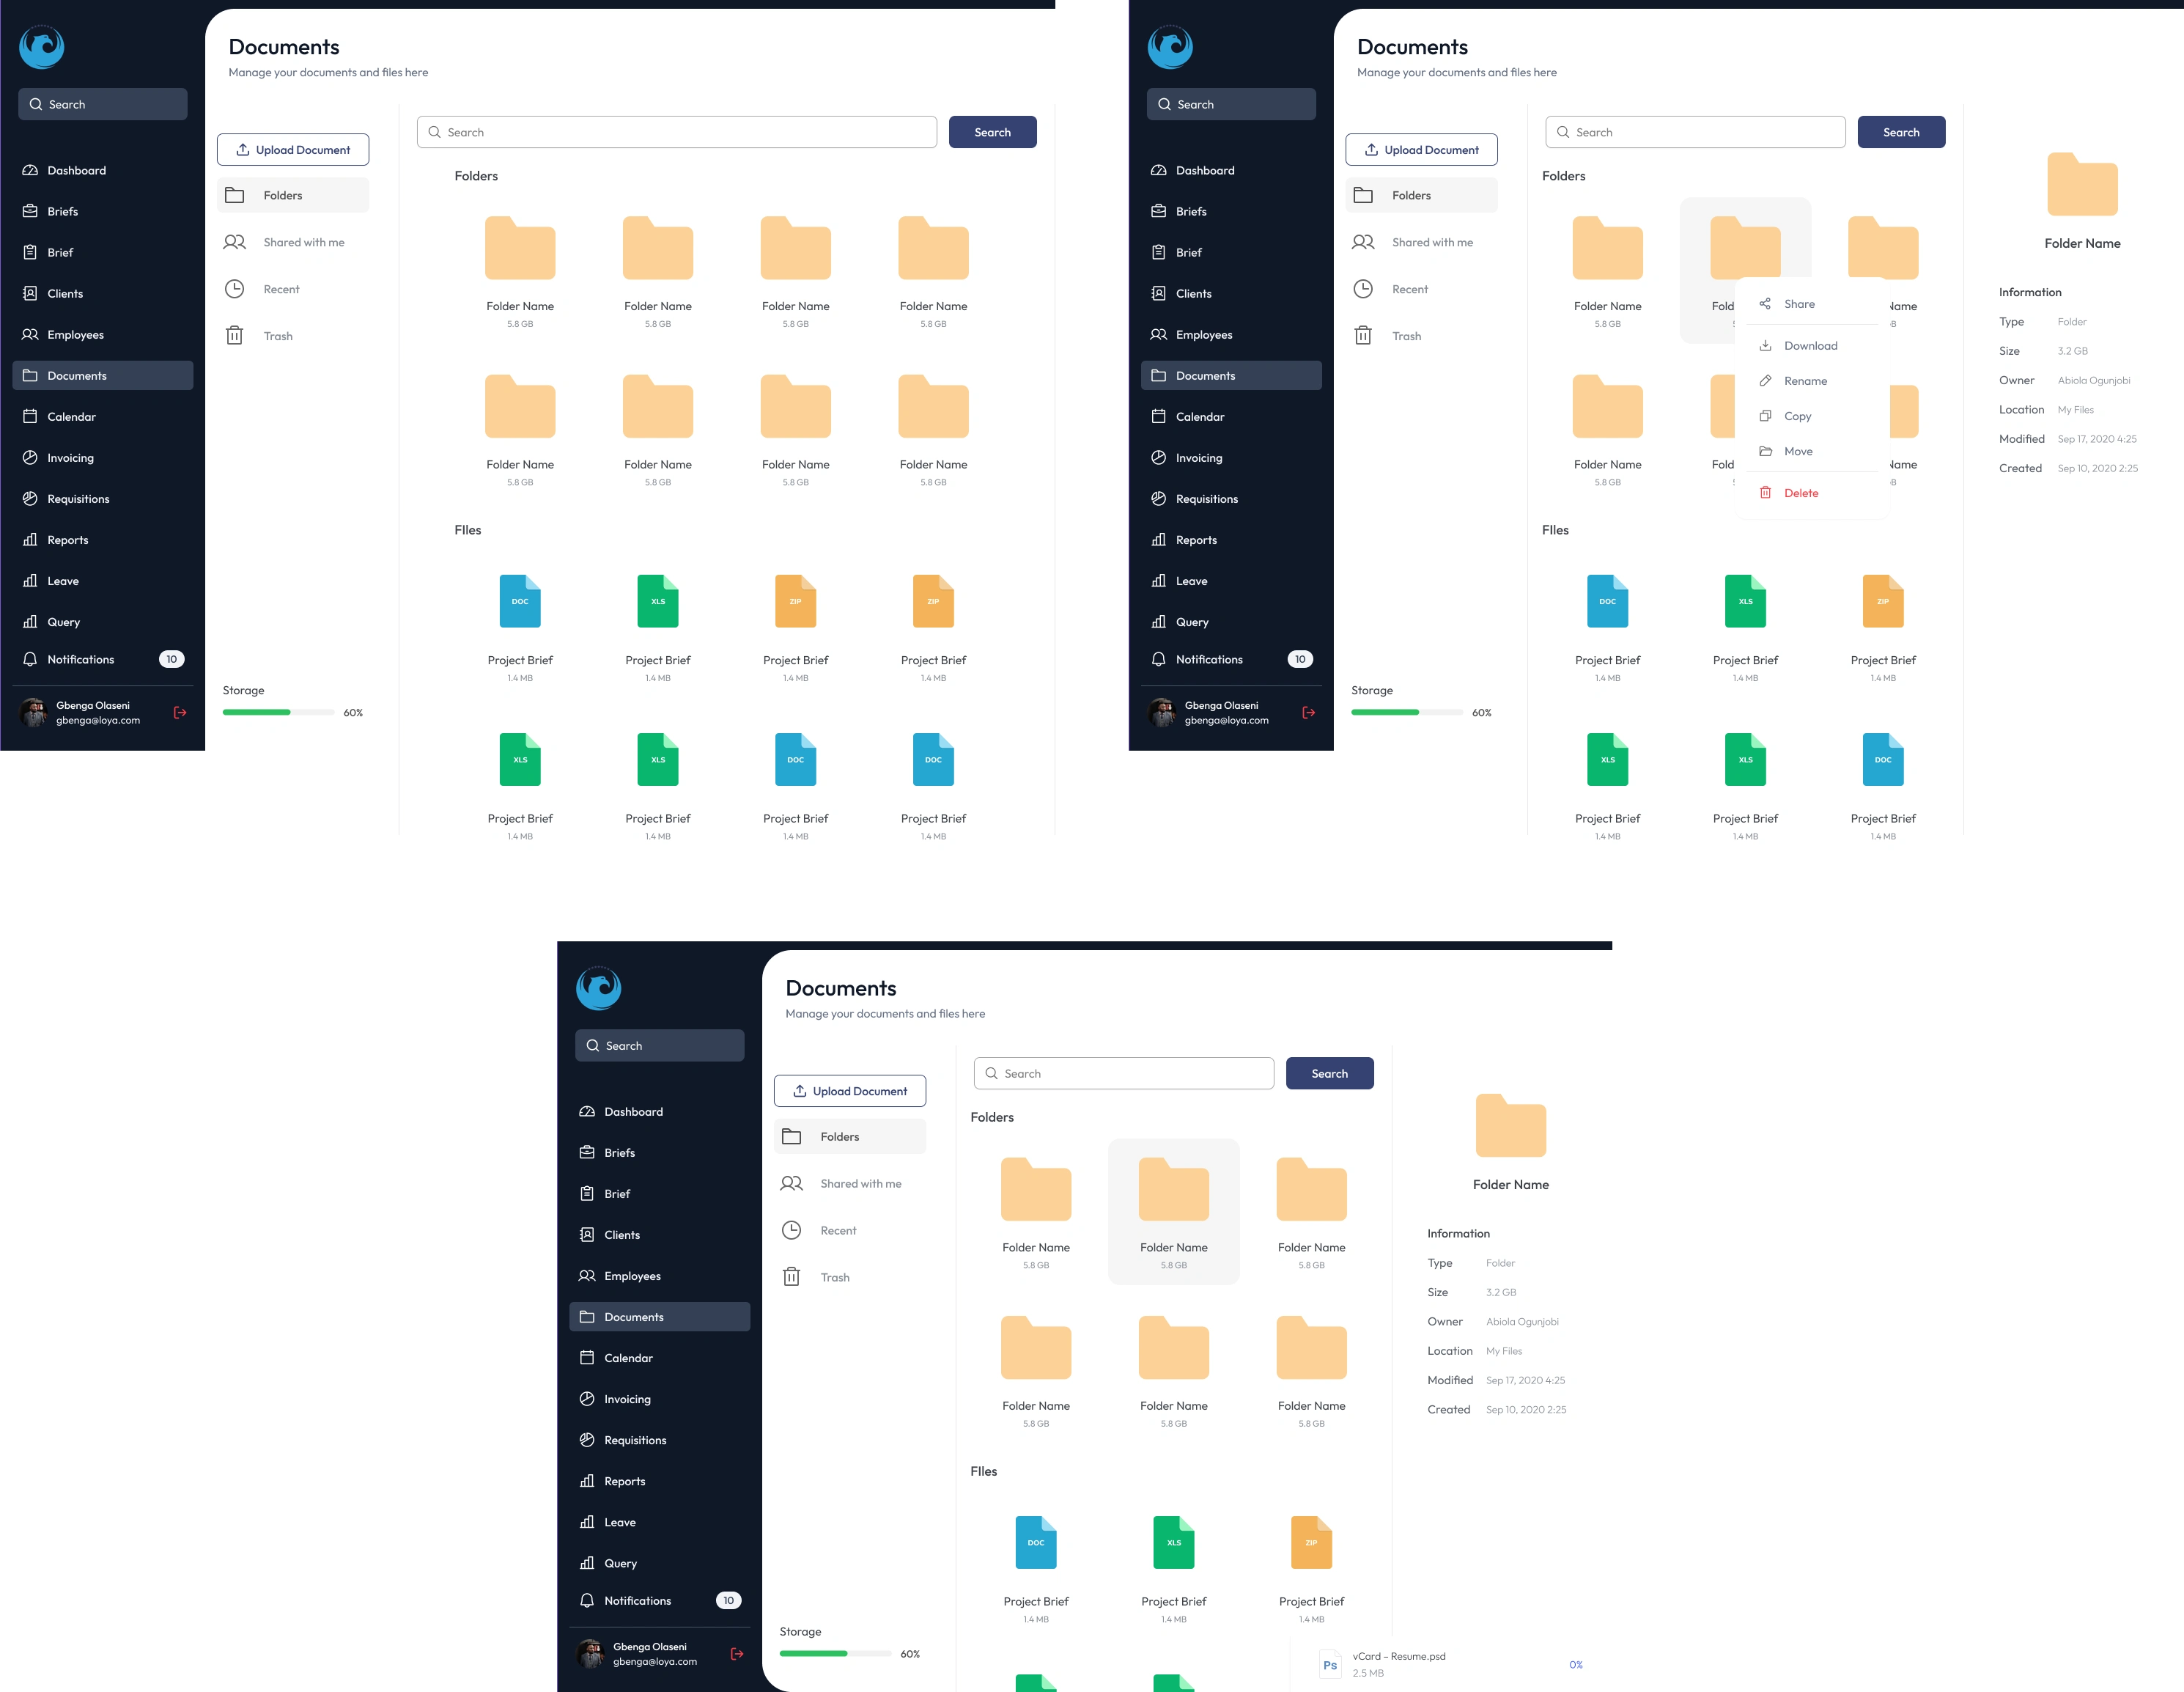Open Calendar in the upload-progress screen sidebar
The image size is (2184, 1692).
click(x=660, y=1357)
